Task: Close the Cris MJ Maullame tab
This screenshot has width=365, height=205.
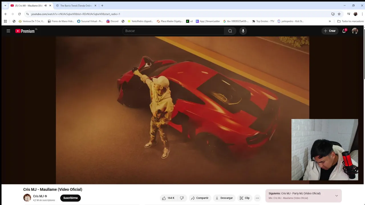Action: tap(50, 5)
